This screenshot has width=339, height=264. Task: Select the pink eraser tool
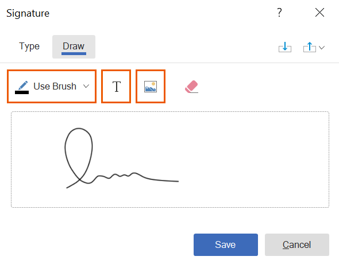(192, 87)
